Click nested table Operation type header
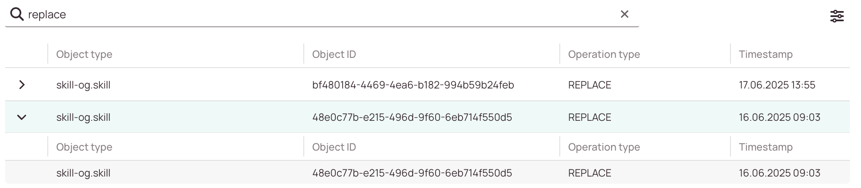This screenshot has width=861, height=188. [x=604, y=147]
